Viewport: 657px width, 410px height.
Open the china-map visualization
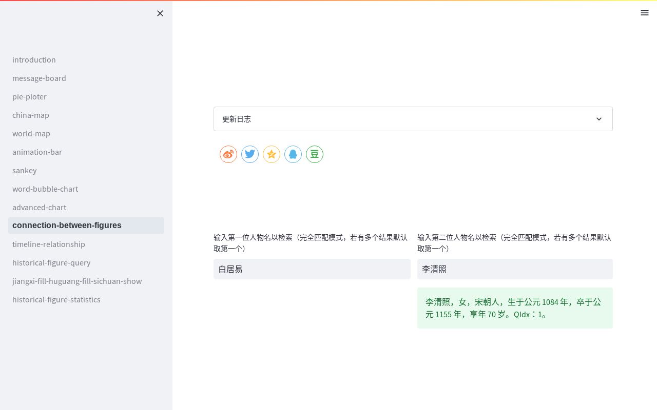31,115
